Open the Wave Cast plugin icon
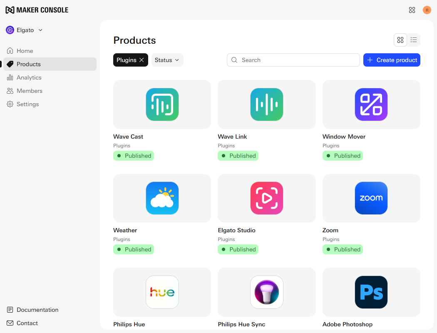437x333 pixels. [x=162, y=104]
